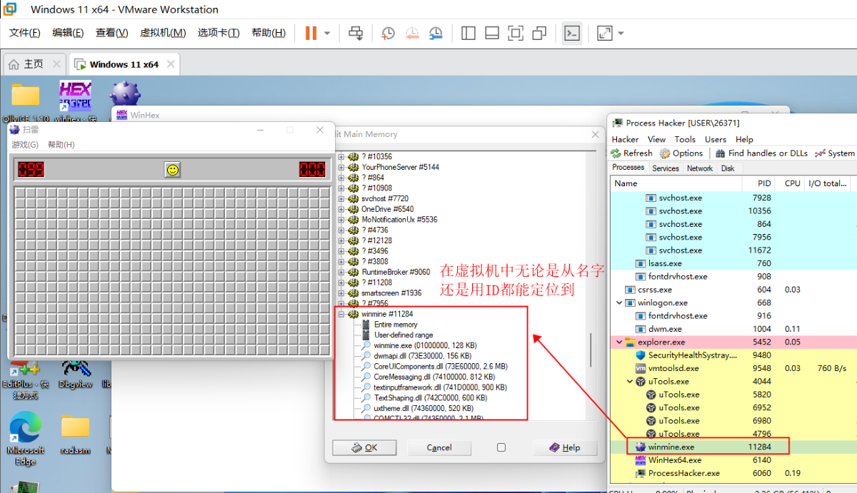This screenshot has width=857, height=493.
Task: Toggle the checkbox beside the Cancel button
Action: pyautogui.click(x=501, y=447)
